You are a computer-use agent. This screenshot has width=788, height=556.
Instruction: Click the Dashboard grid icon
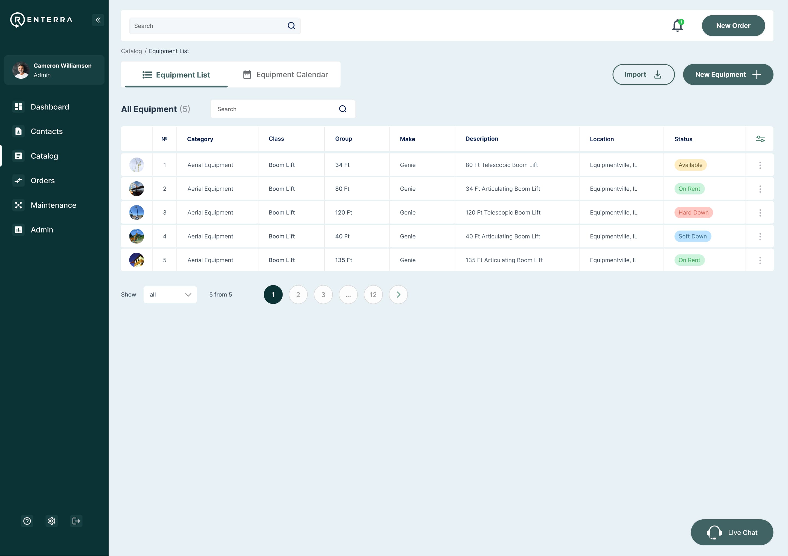pos(19,107)
